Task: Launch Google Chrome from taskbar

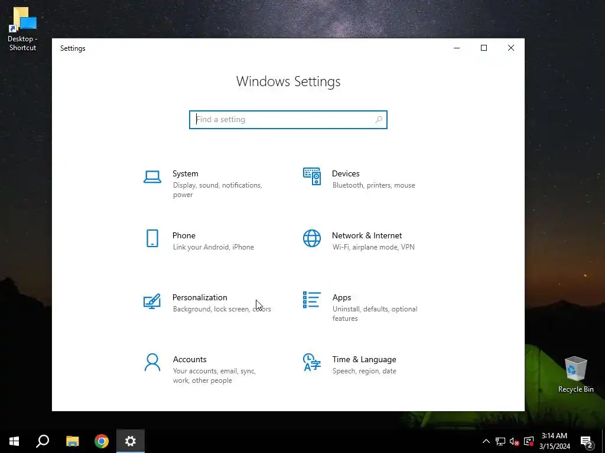Action: [102, 441]
